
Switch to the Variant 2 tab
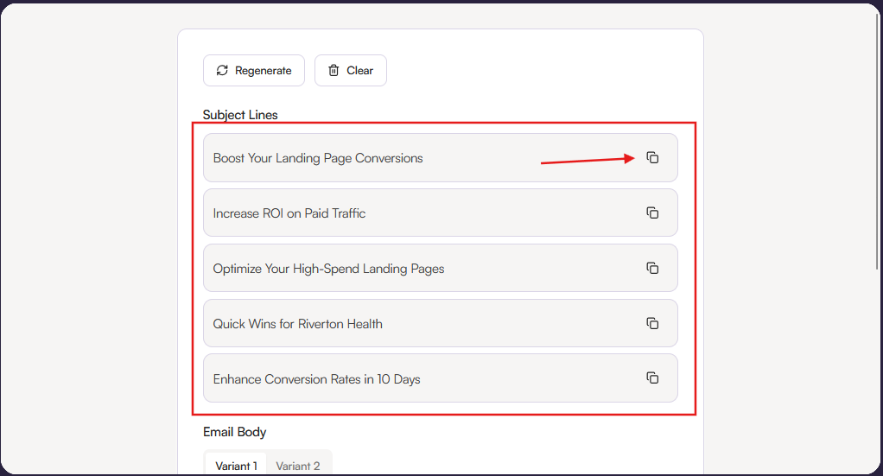[298, 466]
